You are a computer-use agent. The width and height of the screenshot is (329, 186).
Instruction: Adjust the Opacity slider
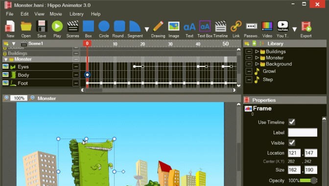coord(308,180)
